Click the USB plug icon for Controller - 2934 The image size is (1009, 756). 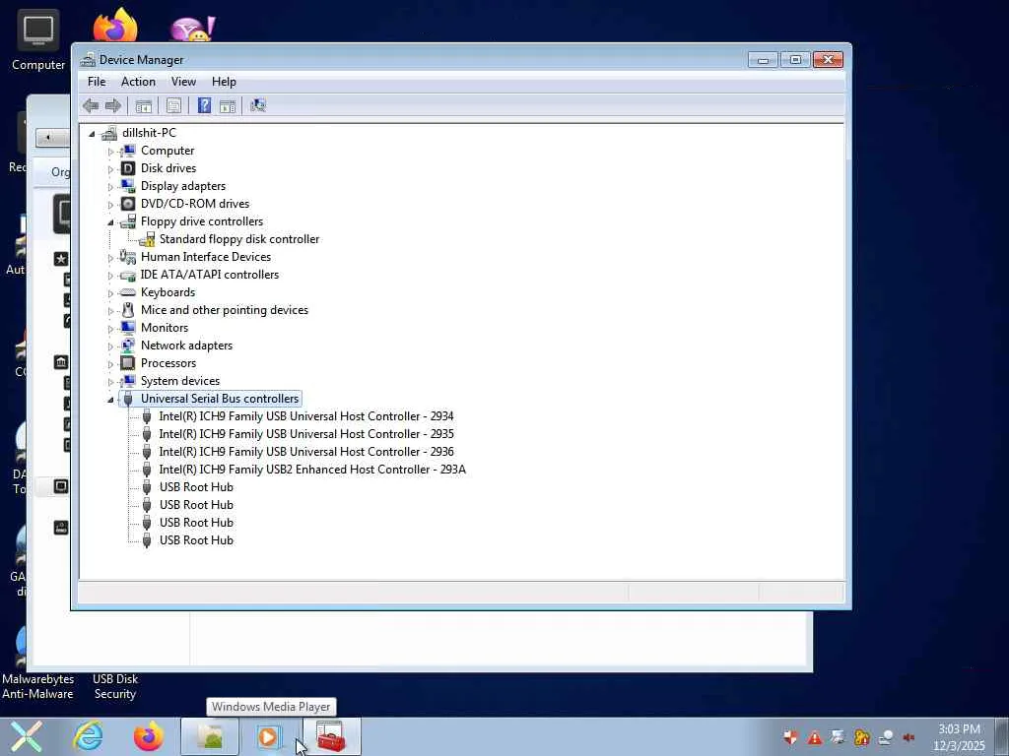pos(147,416)
